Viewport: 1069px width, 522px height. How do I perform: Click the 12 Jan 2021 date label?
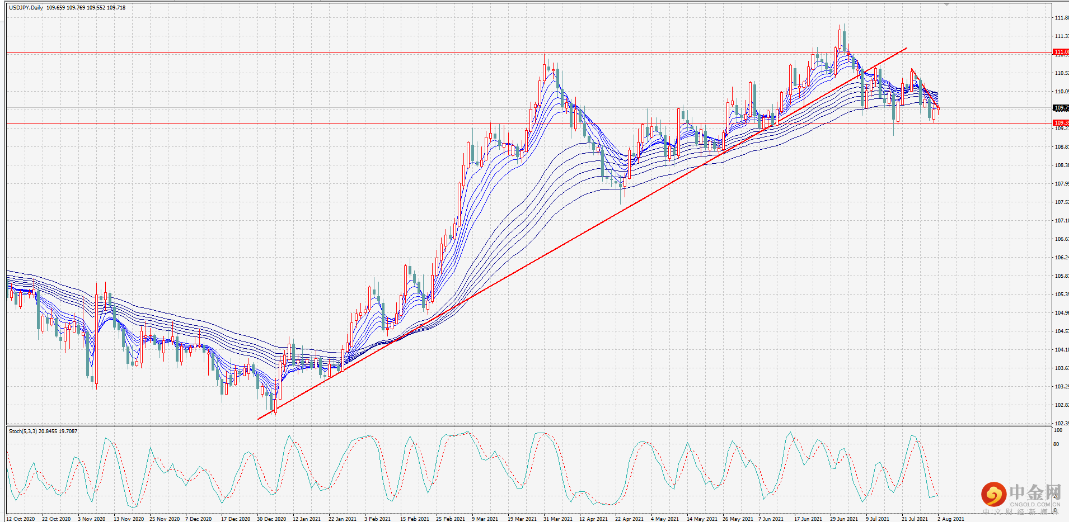point(307,519)
